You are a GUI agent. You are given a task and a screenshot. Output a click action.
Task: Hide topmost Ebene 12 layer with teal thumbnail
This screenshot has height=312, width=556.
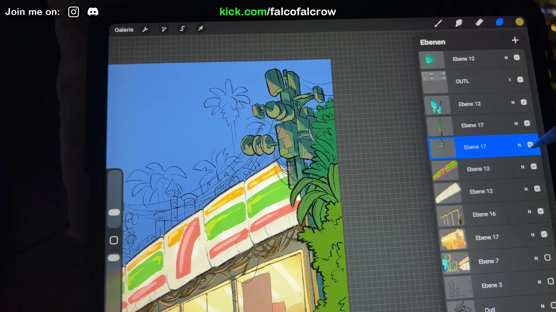coord(516,57)
